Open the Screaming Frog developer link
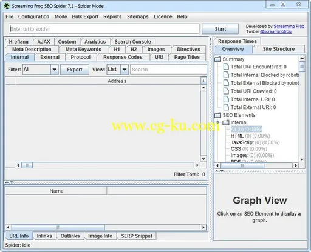Viewport: 311px width, 252px height. [x=289, y=26]
